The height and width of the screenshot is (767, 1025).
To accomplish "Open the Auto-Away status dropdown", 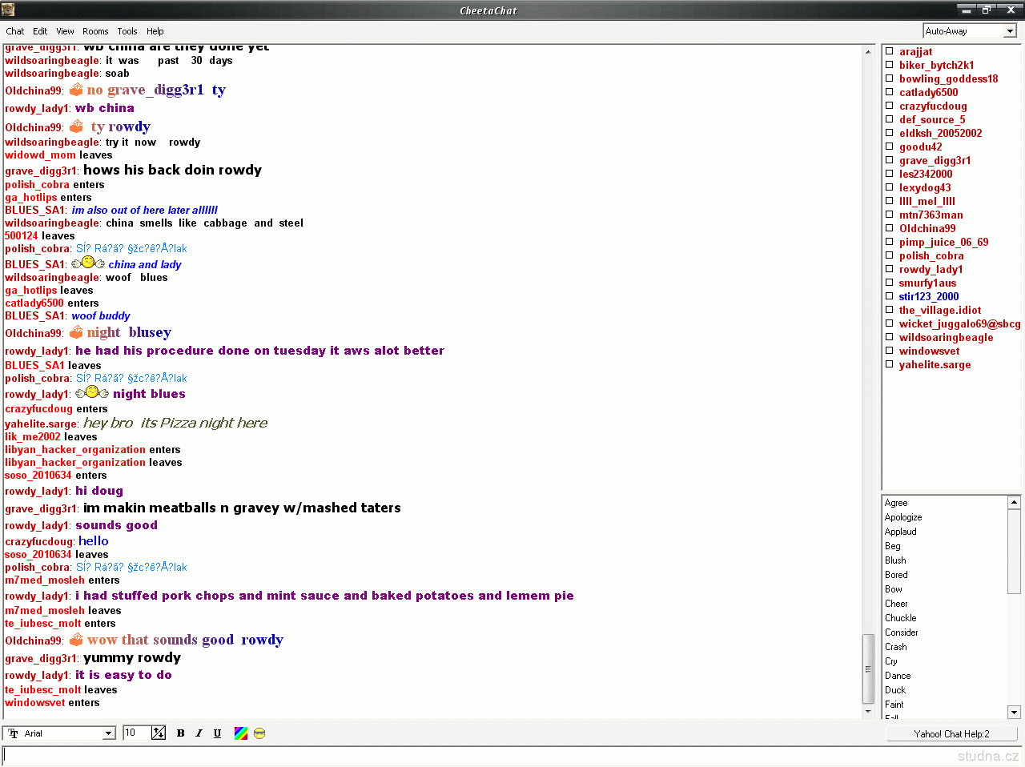I will coord(1010,31).
